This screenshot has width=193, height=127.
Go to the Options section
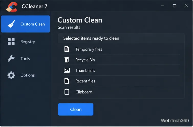click(26, 75)
